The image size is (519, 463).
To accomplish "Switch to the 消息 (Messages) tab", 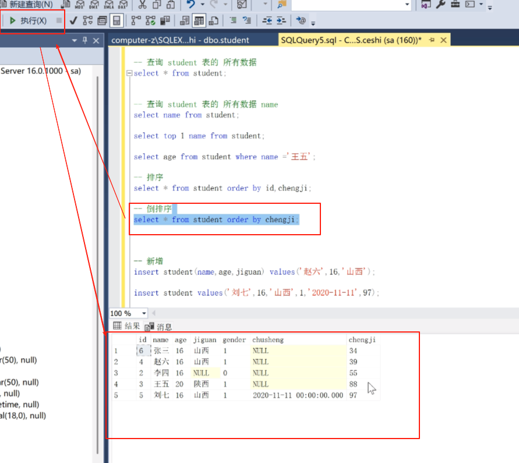I will [x=158, y=327].
